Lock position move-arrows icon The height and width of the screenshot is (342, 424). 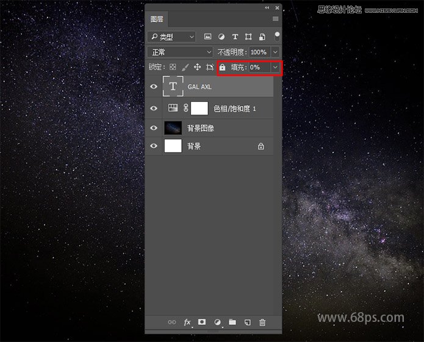click(198, 67)
